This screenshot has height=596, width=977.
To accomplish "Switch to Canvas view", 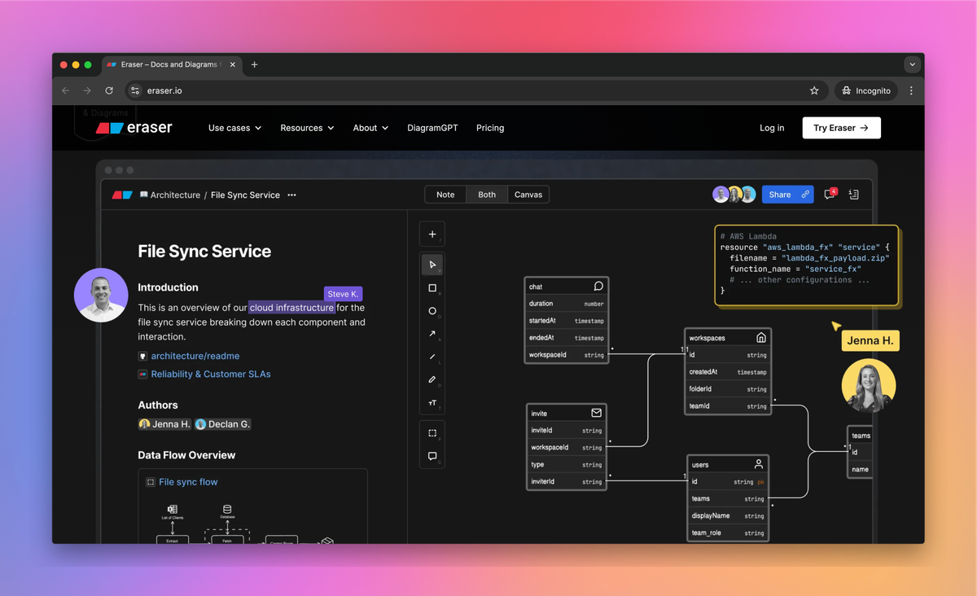I will 528,195.
